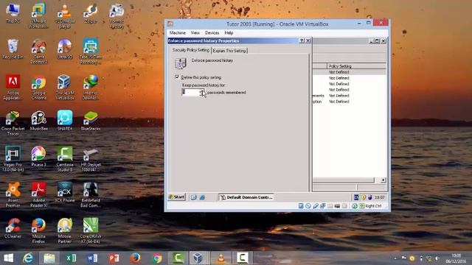Open Internet Download Manager desktop shortcut
This screenshot has height=265, width=472.
[90, 88]
